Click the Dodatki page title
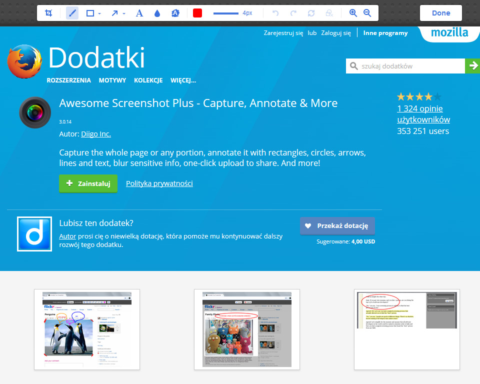The image size is (480, 384). (96, 57)
